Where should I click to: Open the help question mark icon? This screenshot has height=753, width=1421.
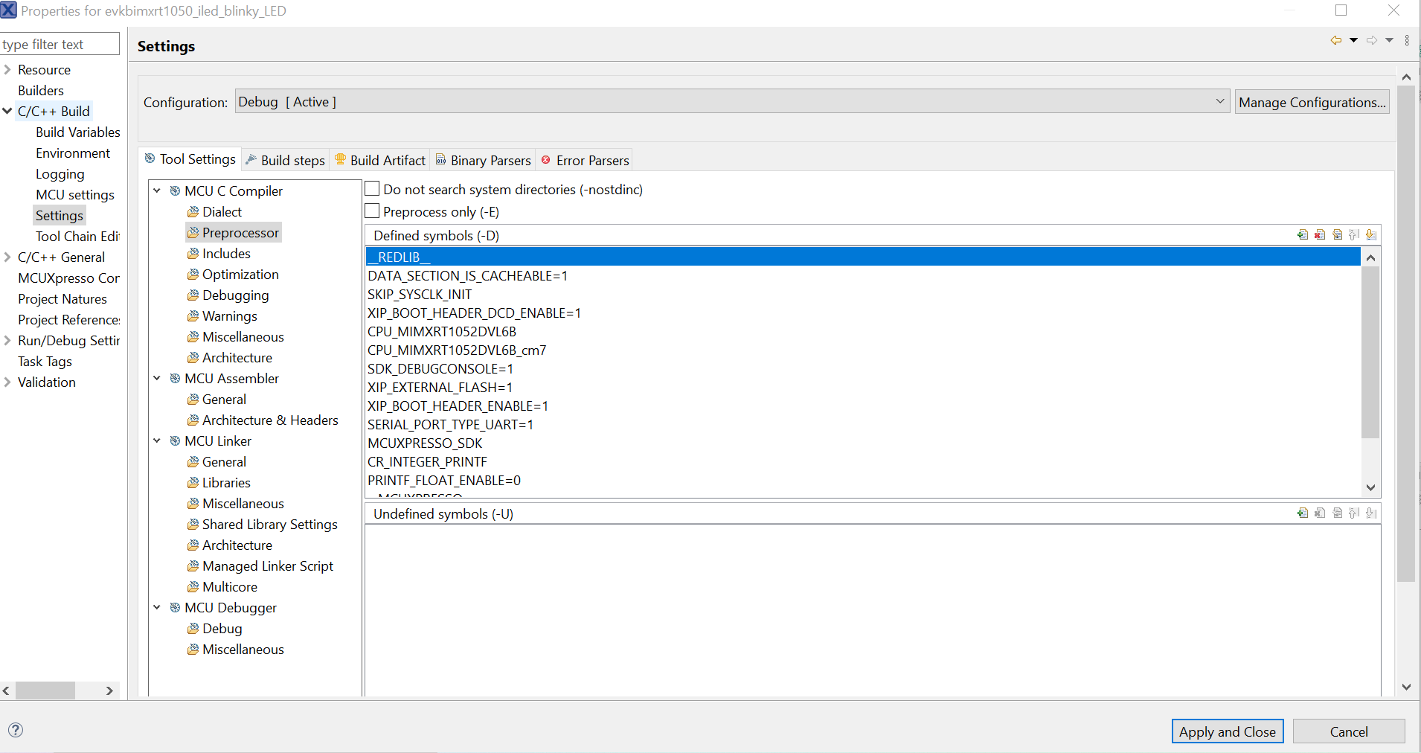click(16, 730)
